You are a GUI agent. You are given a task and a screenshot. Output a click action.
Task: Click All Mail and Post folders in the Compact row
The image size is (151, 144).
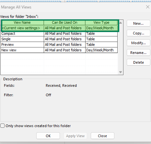point(64,33)
